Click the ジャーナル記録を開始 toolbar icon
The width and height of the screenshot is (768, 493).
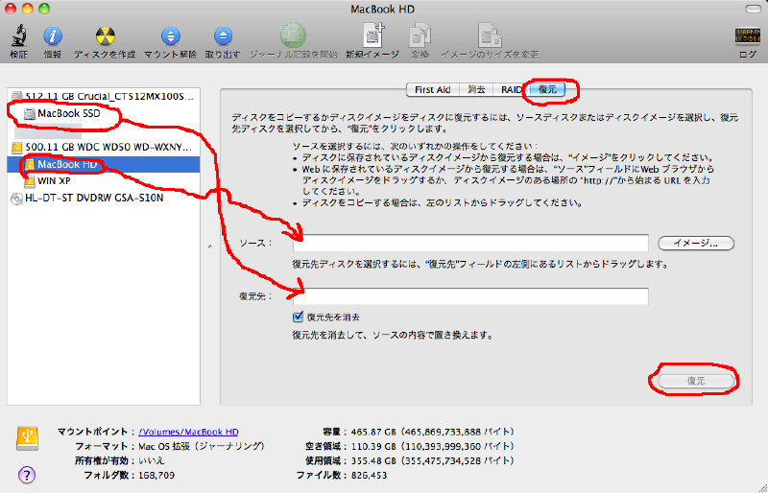pyautogui.click(x=293, y=35)
